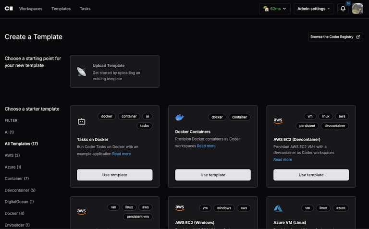This screenshot has height=229, width=369.
Task: Click the Azure VM (Linux) title
Action: [x=290, y=222]
